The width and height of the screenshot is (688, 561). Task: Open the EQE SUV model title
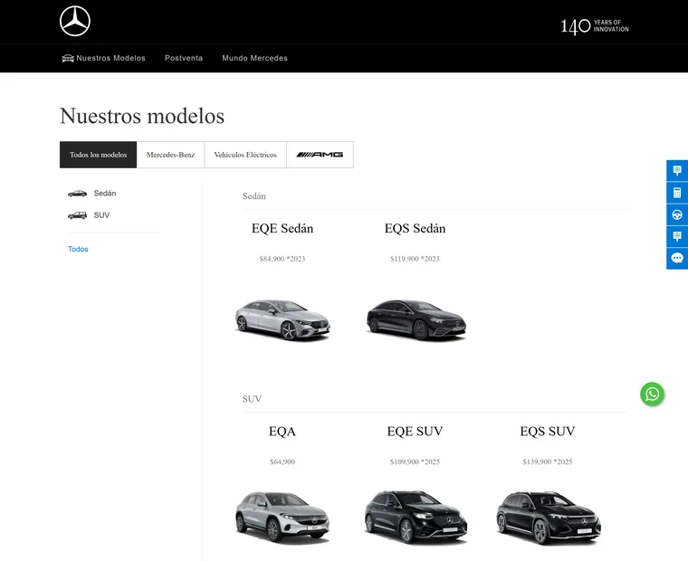(416, 432)
